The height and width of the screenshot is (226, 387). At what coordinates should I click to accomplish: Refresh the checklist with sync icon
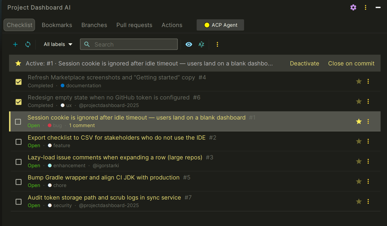28,44
